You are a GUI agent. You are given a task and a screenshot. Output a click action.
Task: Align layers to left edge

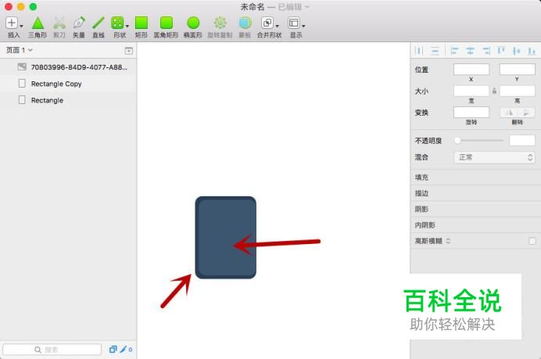454,51
